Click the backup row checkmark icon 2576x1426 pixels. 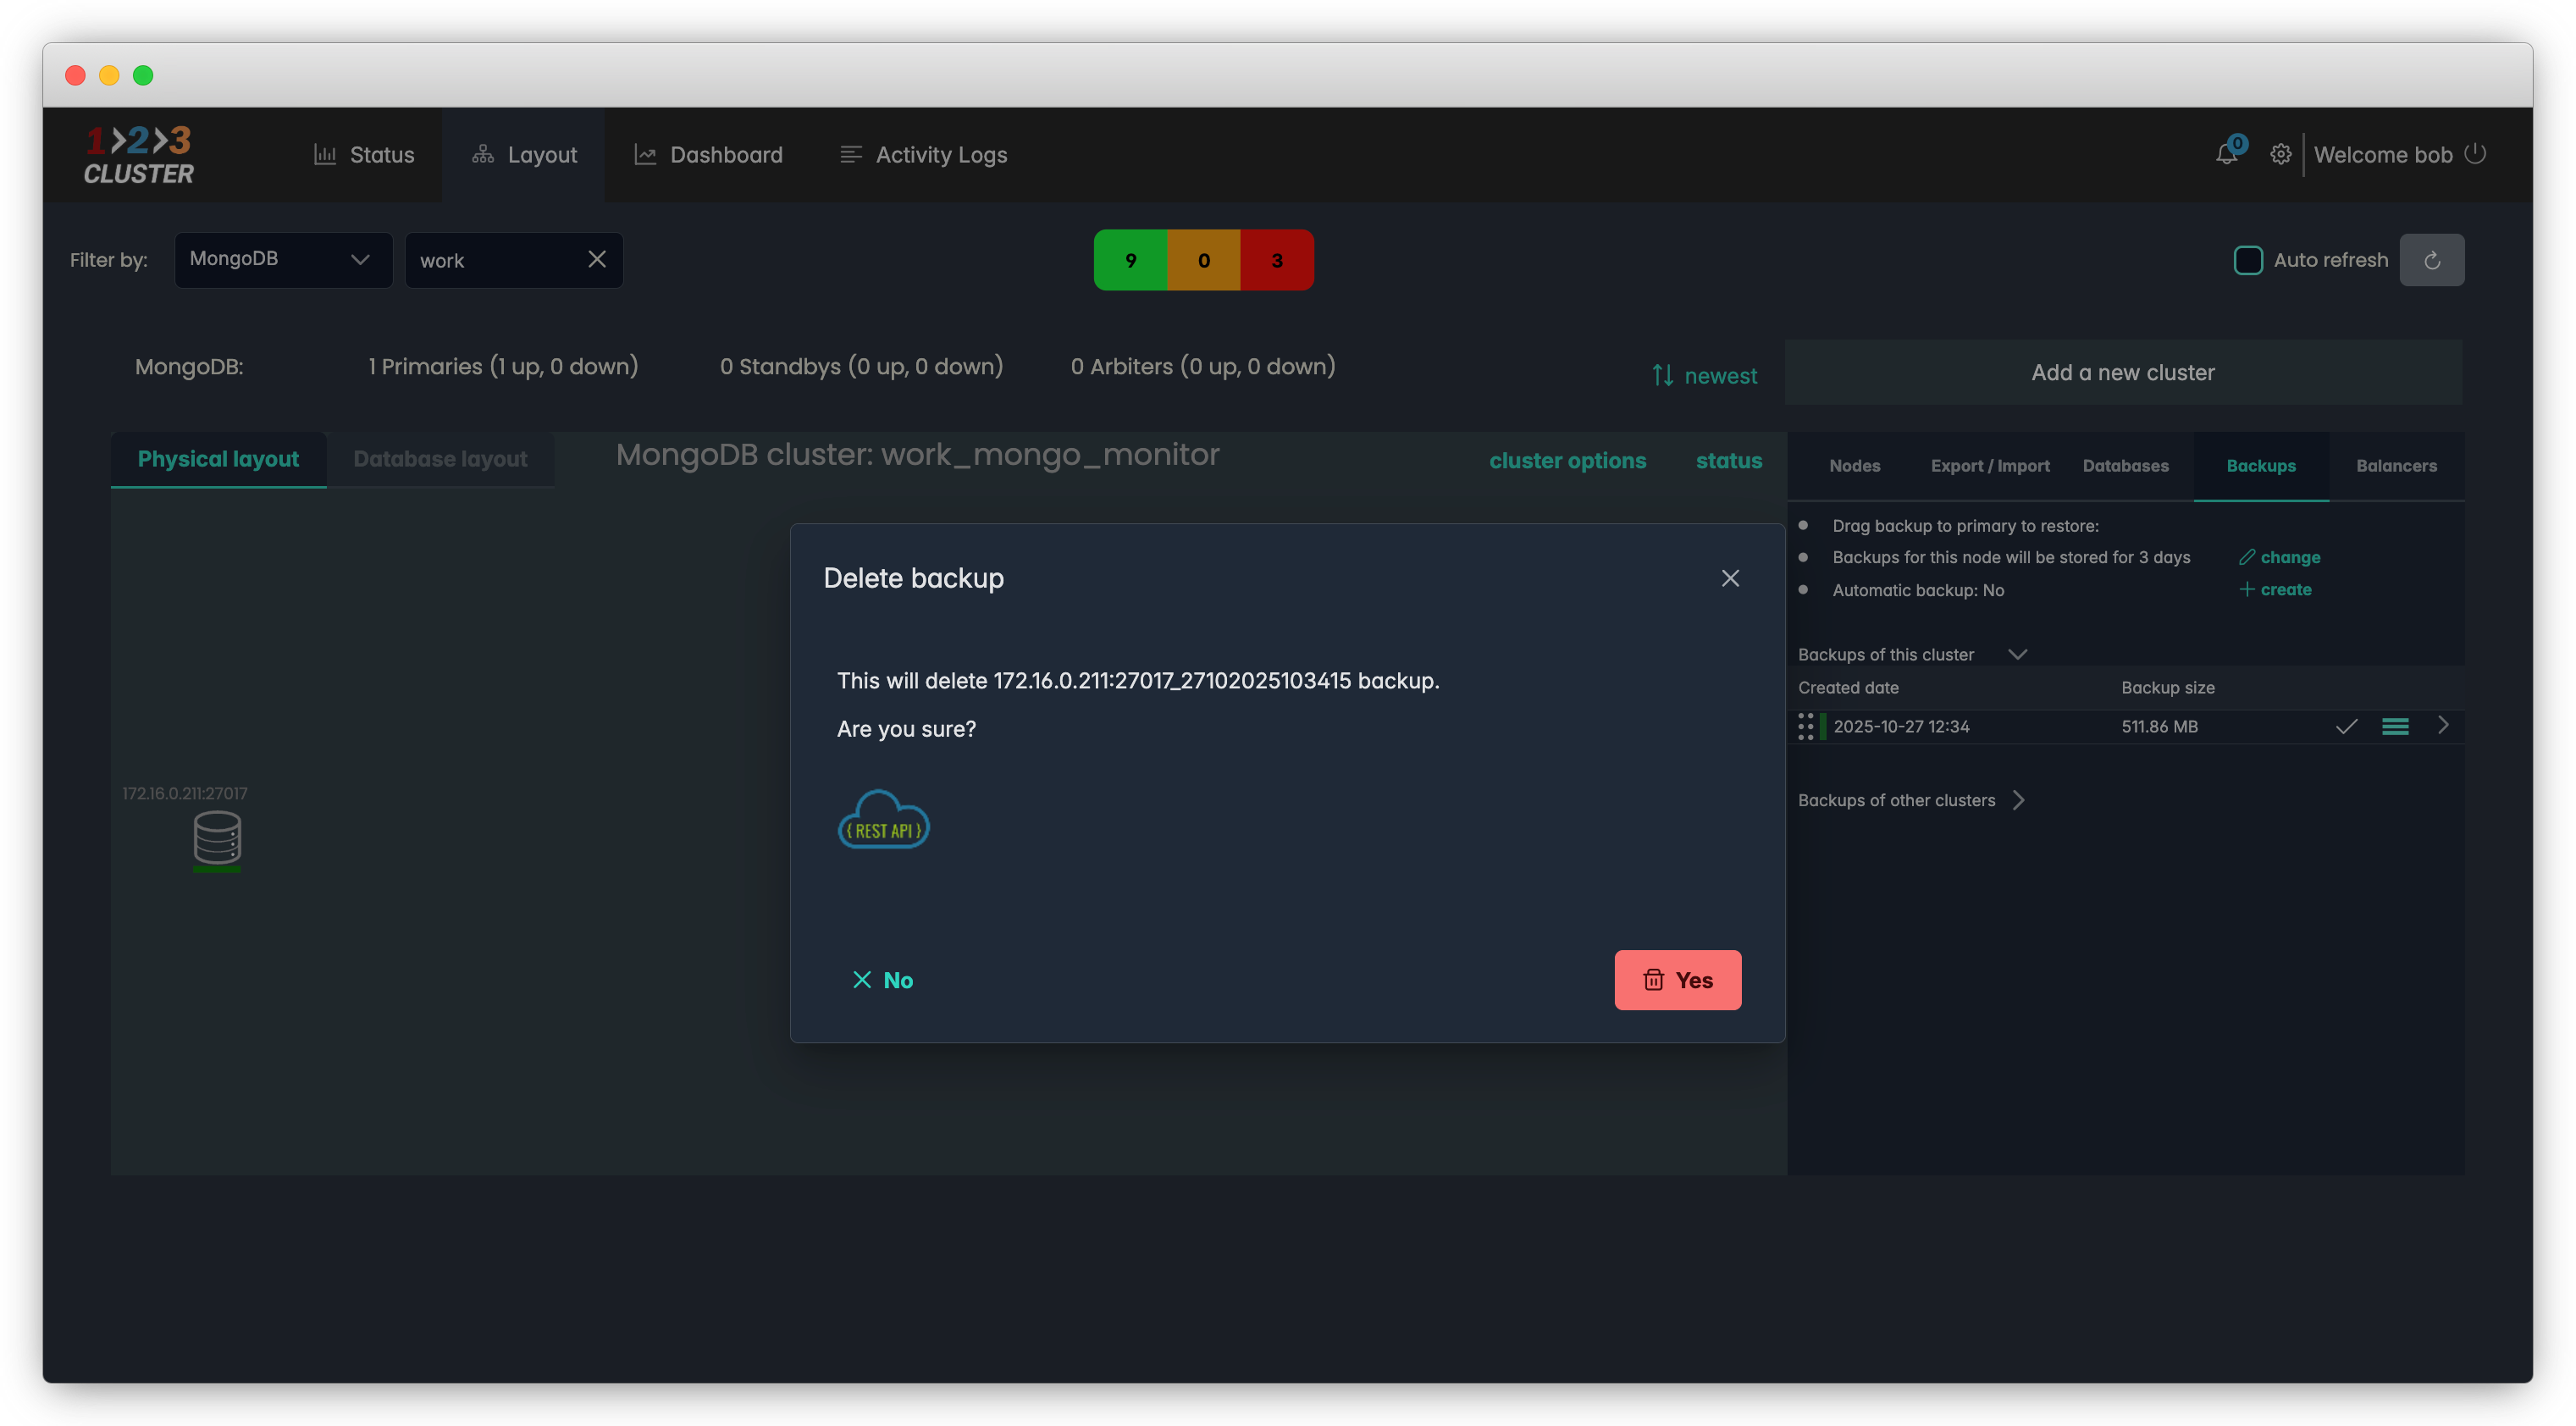(2346, 727)
